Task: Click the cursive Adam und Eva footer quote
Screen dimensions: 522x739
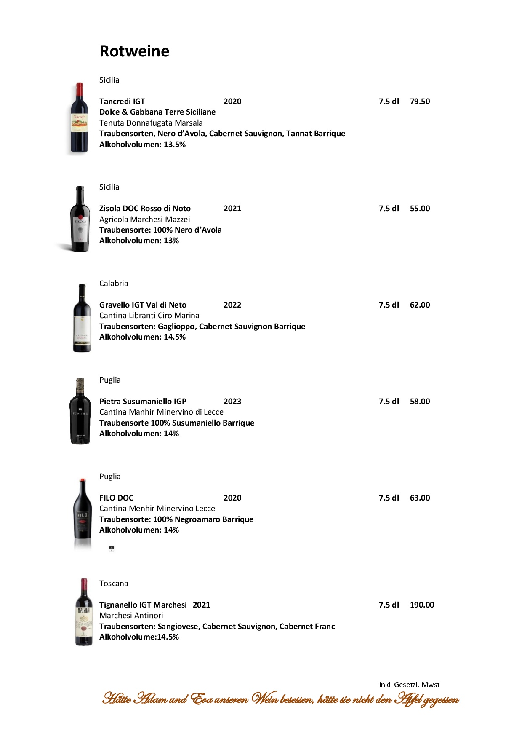Action: [x=280, y=700]
